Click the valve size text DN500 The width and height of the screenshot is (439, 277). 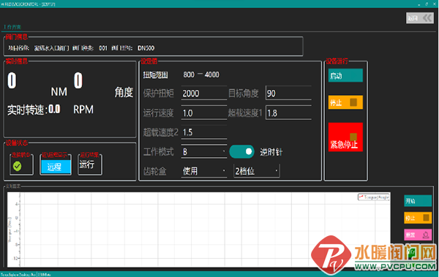(x=146, y=48)
